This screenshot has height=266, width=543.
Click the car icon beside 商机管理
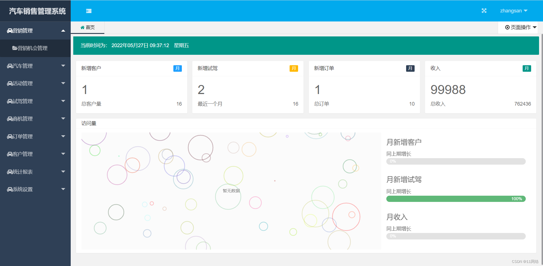10,119
